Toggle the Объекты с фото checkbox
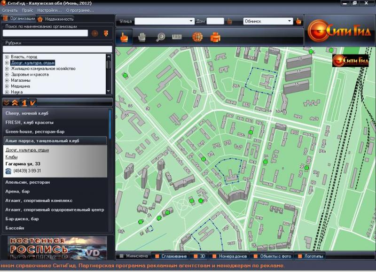The height and width of the screenshot is (272, 376). click(256, 256)
